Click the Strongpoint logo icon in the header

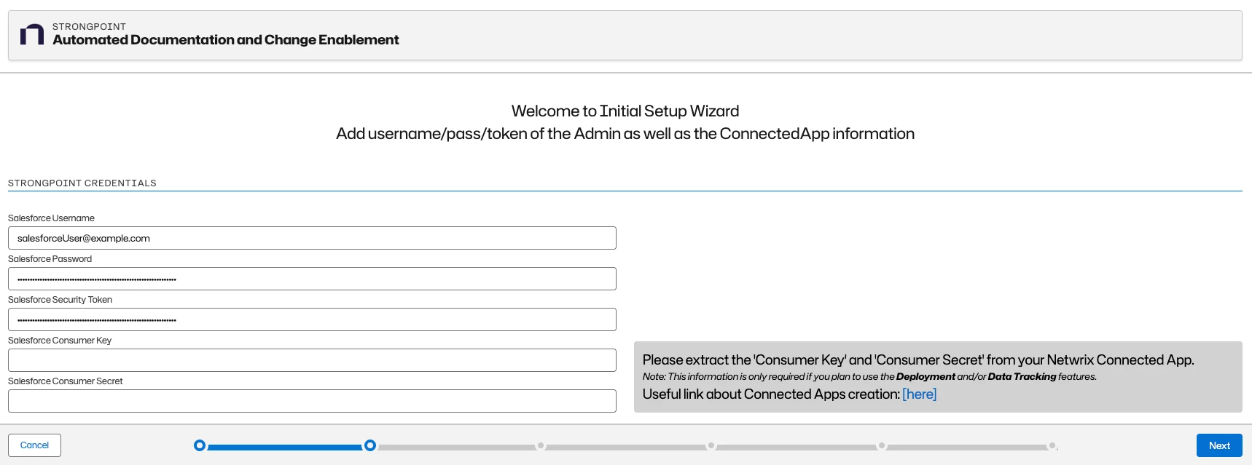click(32, 34)
